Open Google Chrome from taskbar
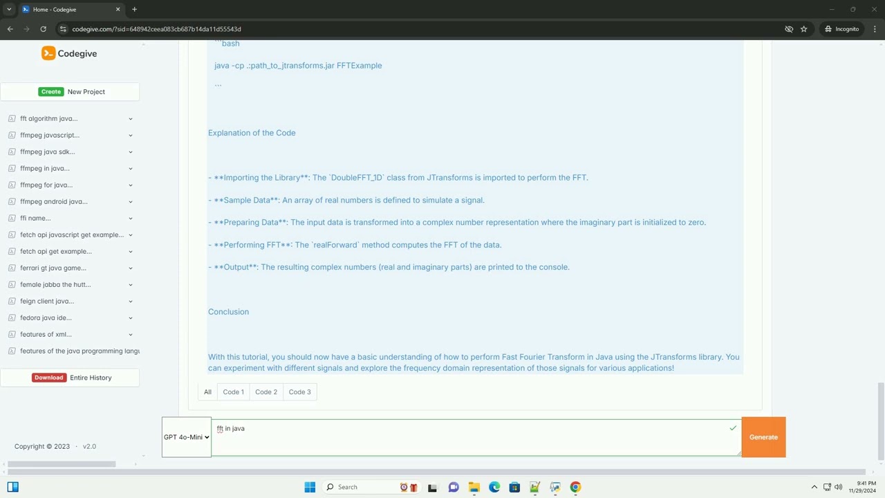 click(575, 487)
